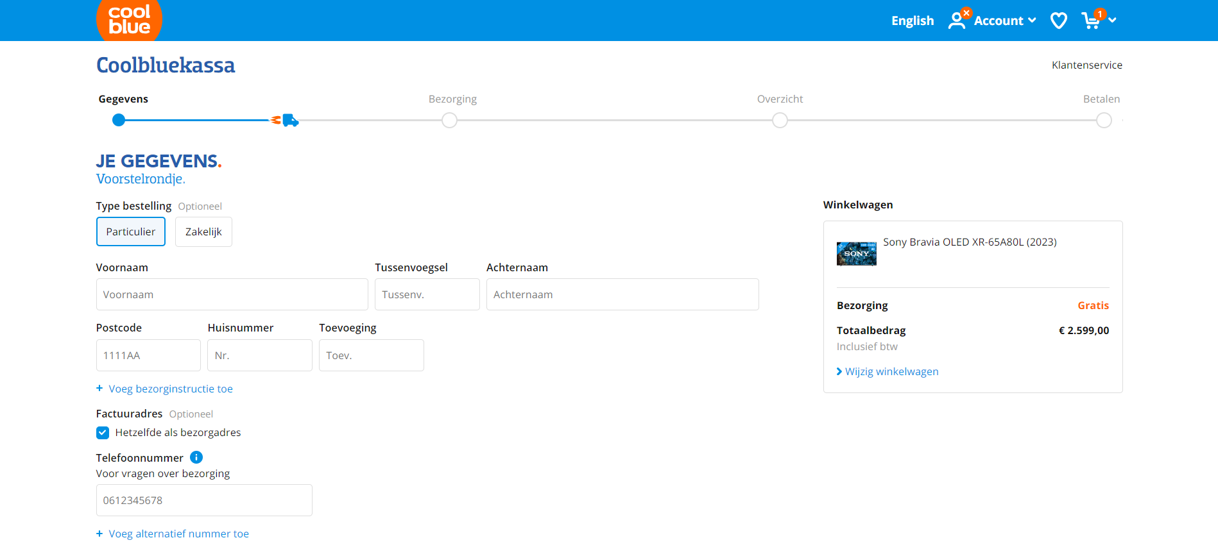Focus the Postcode input field

(x=148, y=355)
